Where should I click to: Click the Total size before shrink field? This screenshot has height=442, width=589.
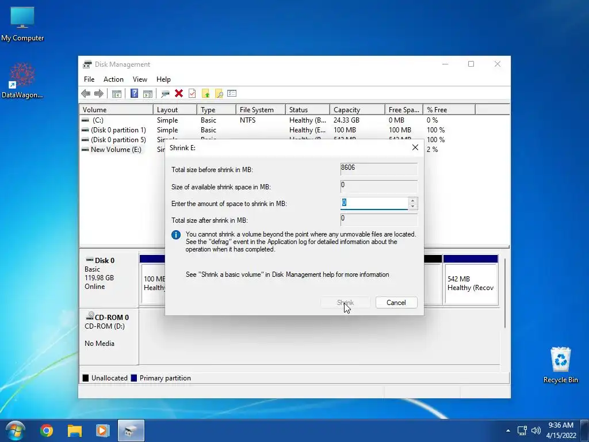click(378, 169)
